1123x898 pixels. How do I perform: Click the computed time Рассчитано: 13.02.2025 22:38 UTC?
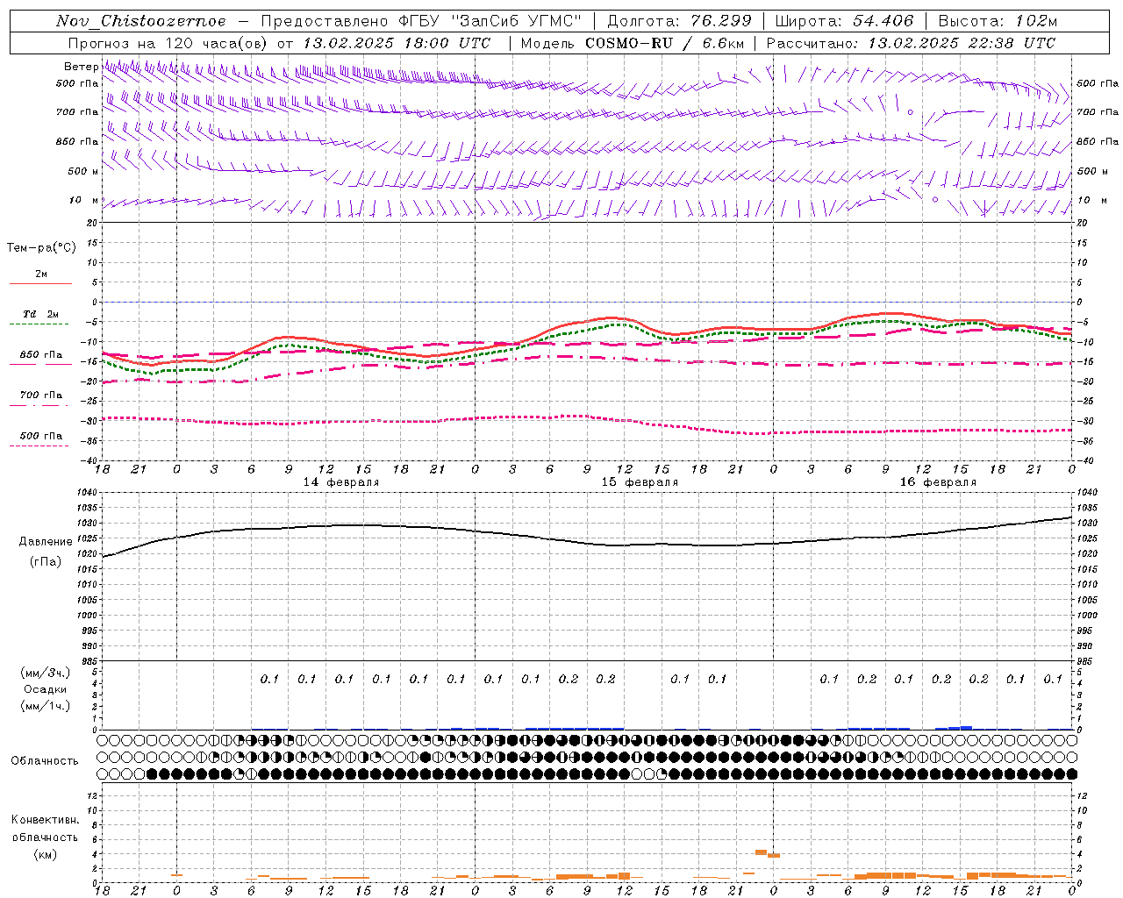pyautogui.click(x=911, y=43)
